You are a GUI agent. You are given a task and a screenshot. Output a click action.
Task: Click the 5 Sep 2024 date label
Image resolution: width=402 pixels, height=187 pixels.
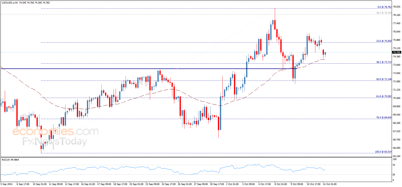click(x=7, y=184)
